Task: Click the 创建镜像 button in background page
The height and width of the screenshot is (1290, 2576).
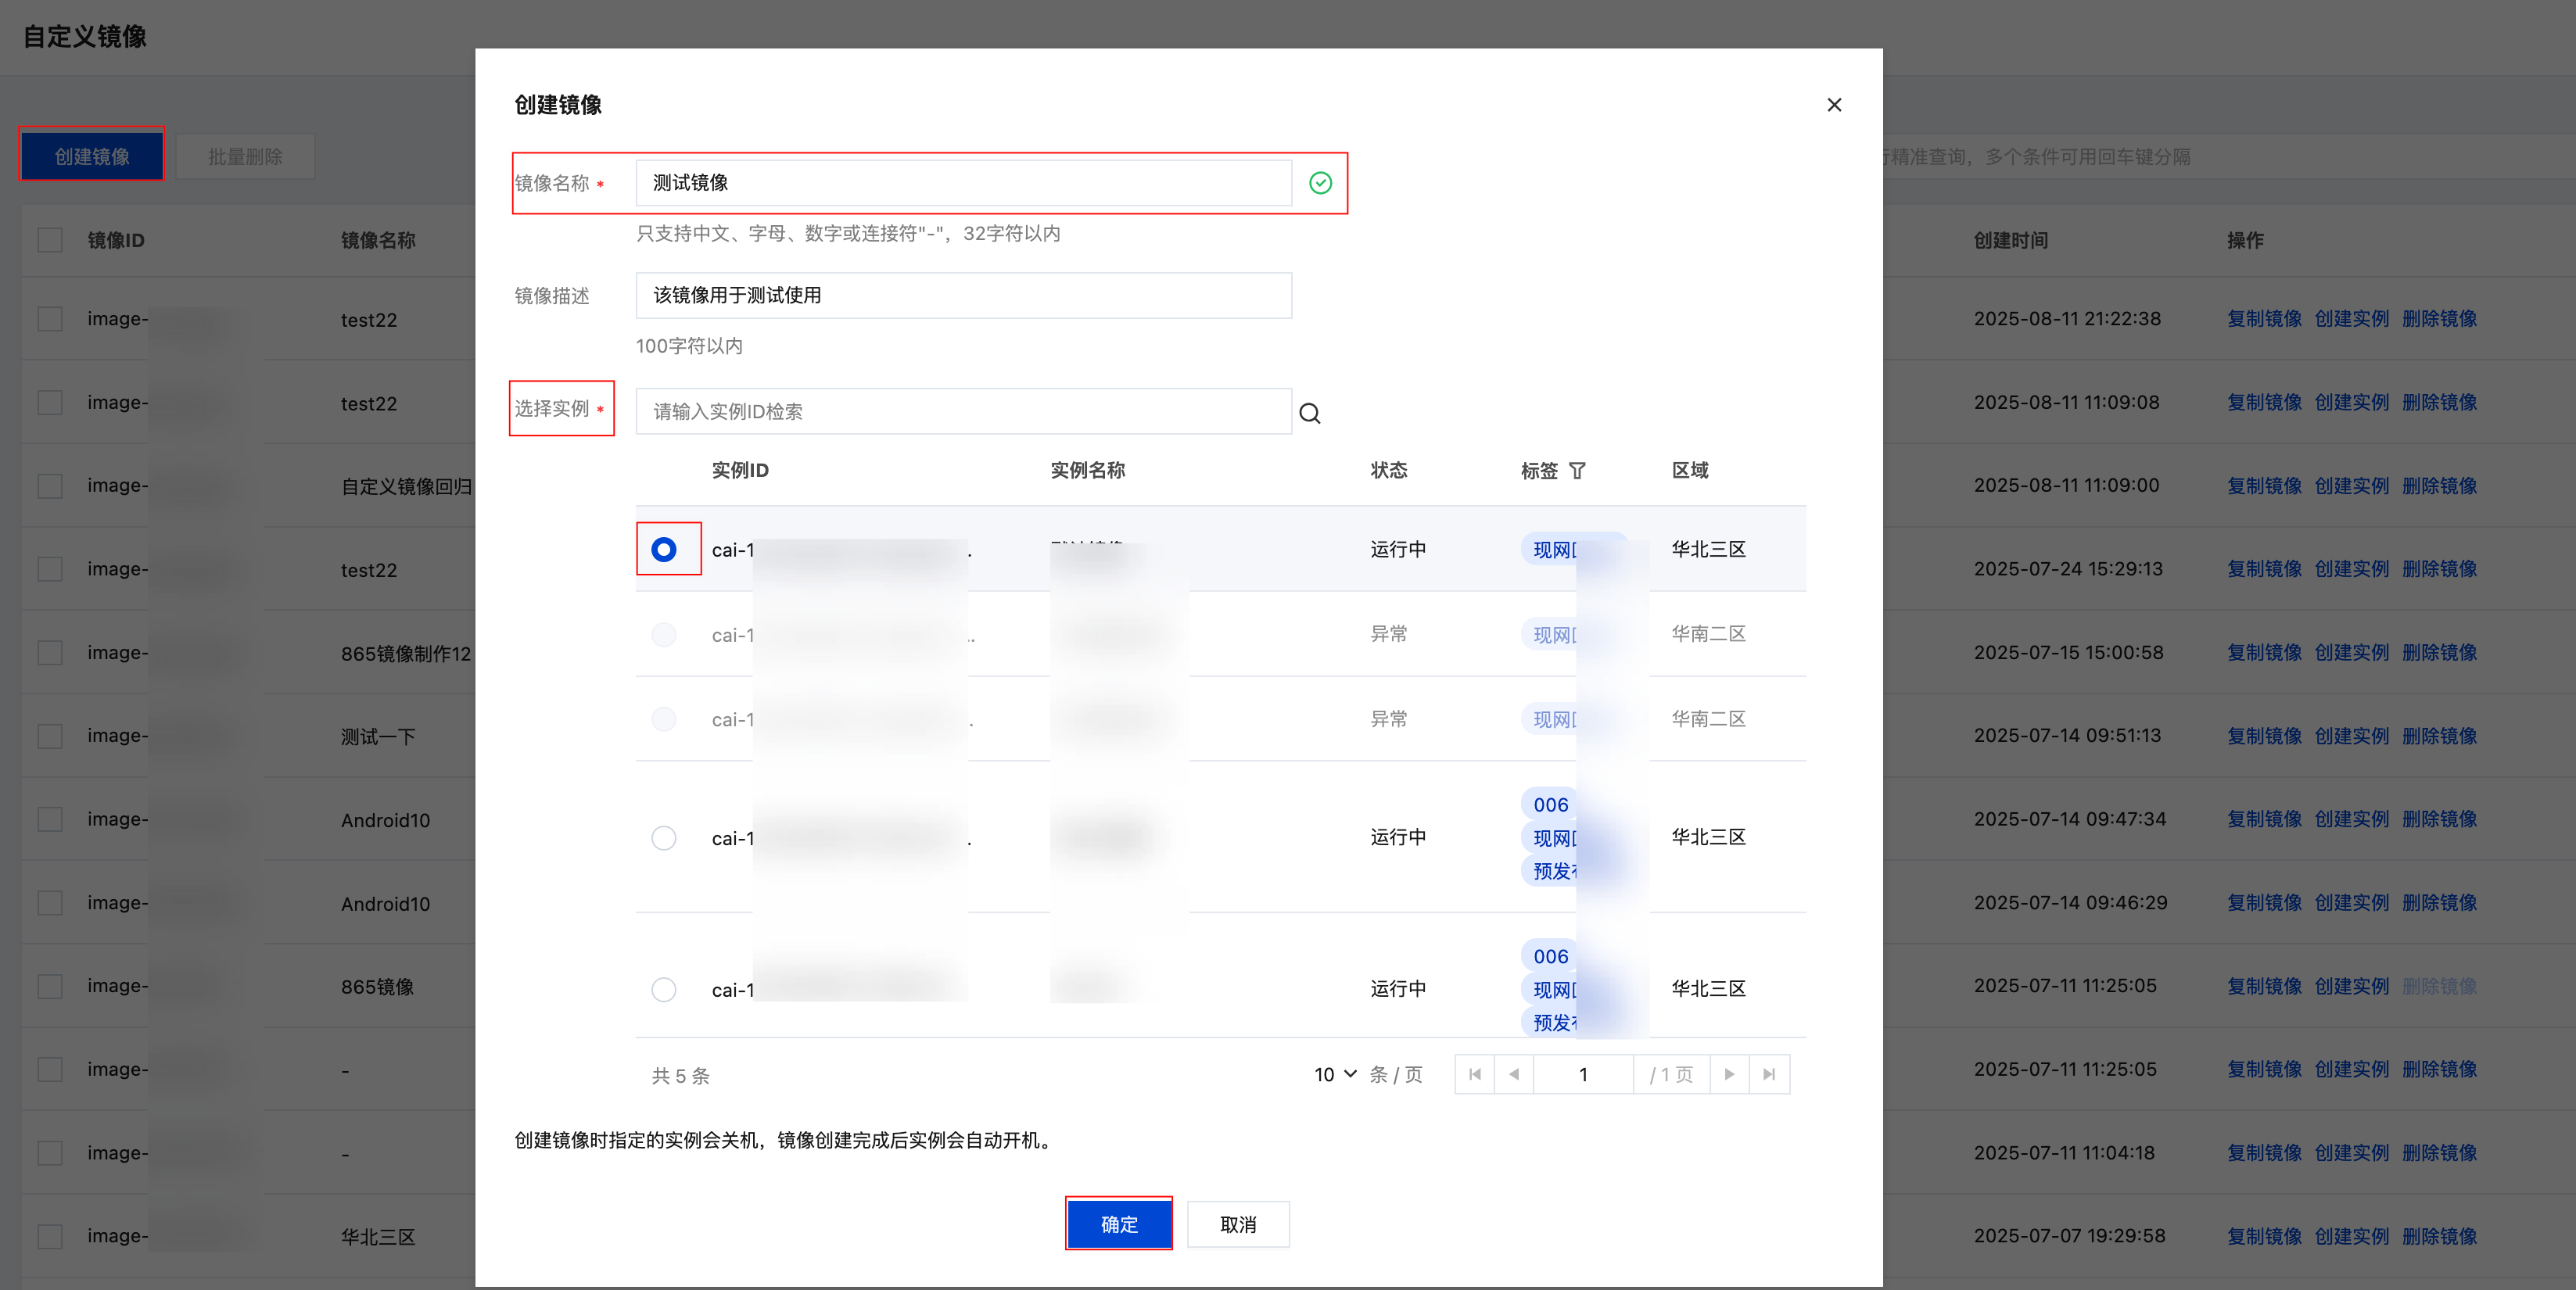Action: click(92, 156)
